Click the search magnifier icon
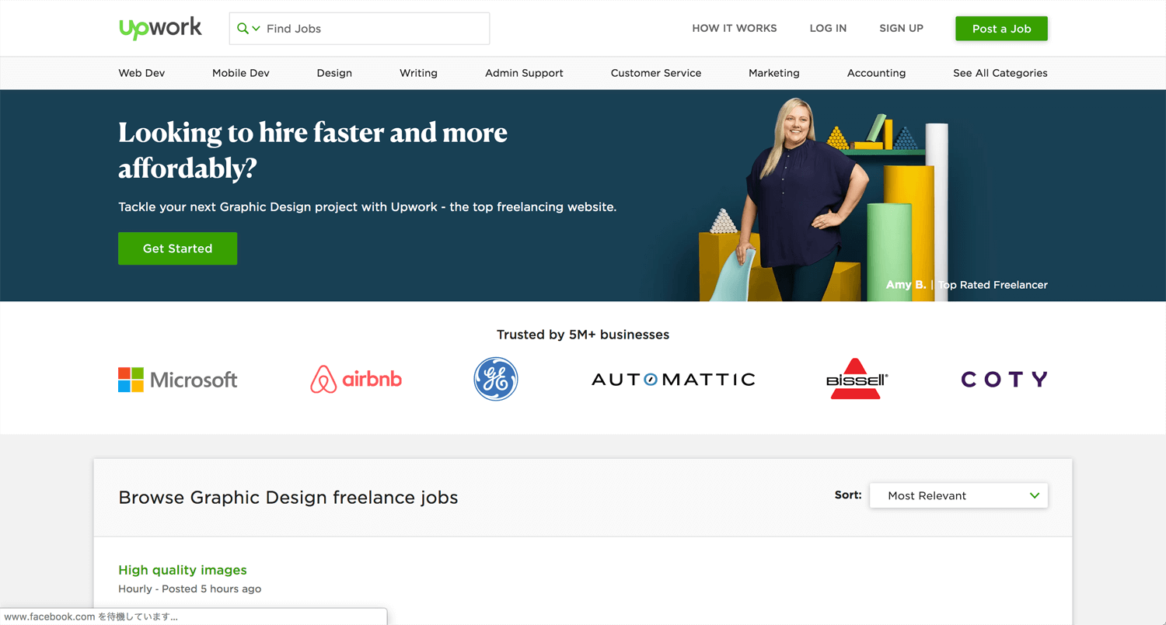The image size is (1166, 625). click(x=243, y=29)
